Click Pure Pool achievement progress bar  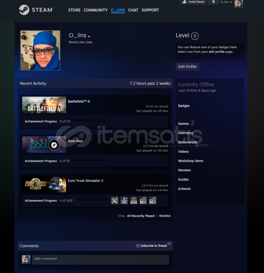[89, 161]
